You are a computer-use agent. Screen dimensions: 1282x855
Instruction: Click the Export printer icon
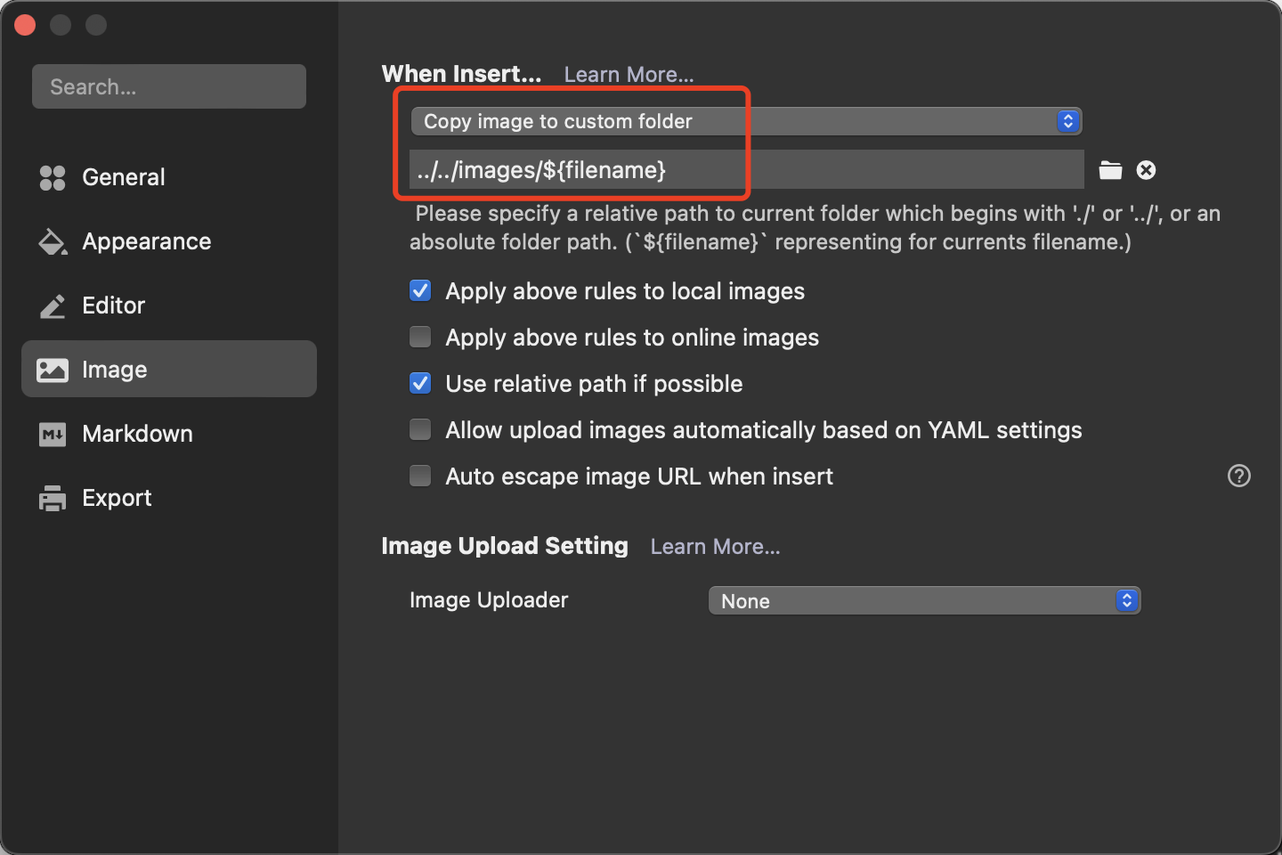coord(53,498)
